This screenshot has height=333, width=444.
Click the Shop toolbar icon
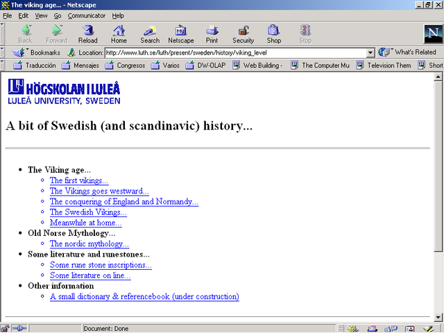coord(274,34)
